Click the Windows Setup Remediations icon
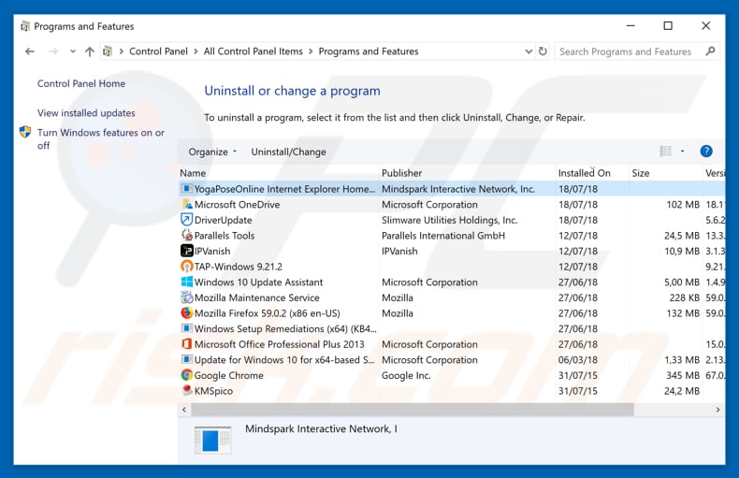 point(187,328)
